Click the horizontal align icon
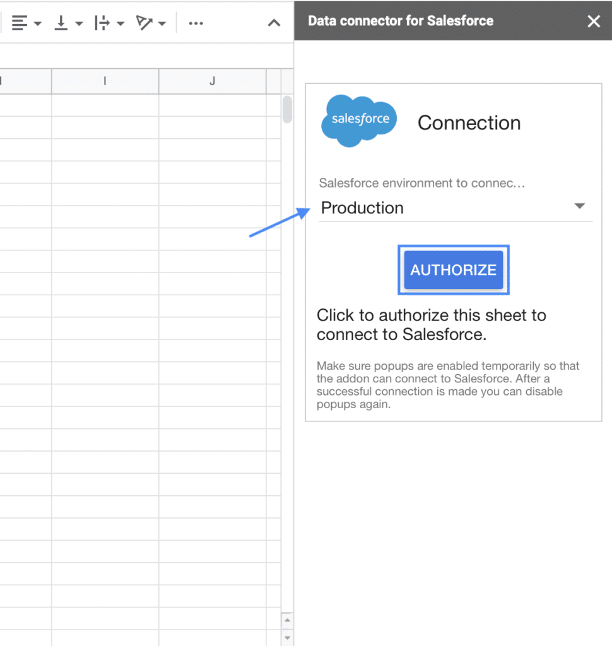The width and height of the screenshot is (612, 646). 20,23
